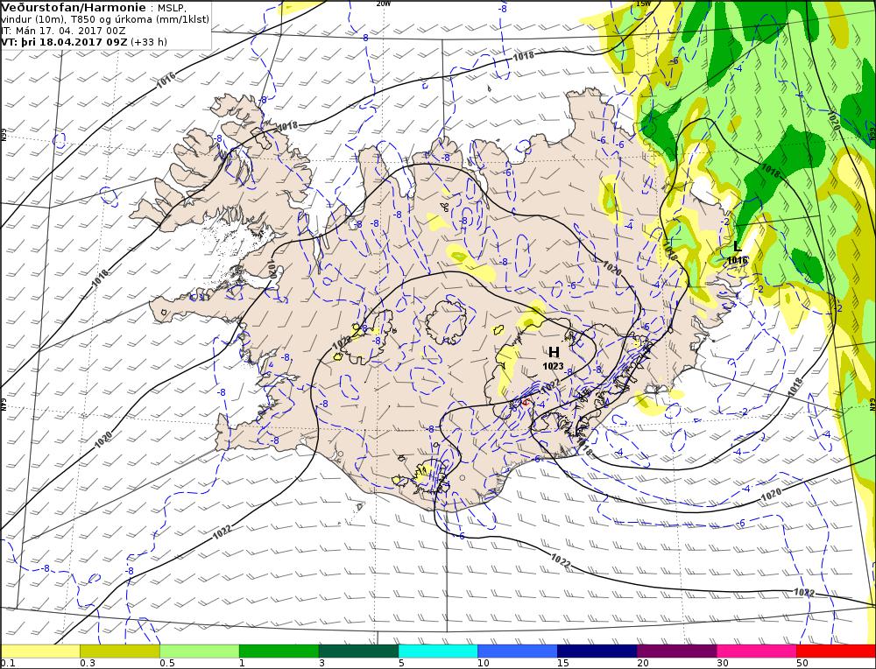Select the '1023' high pressure value
This screenshot has width=876, height=669.
tap(553, 366)
